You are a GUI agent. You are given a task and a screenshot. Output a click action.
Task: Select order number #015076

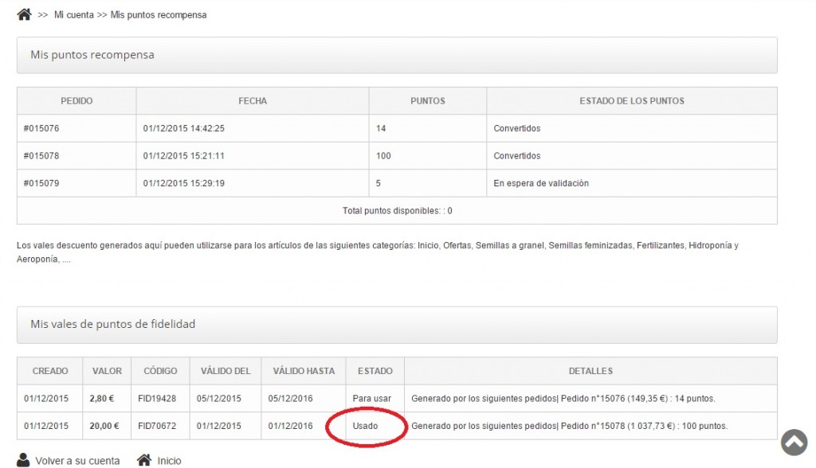click(x=41, y=128)
